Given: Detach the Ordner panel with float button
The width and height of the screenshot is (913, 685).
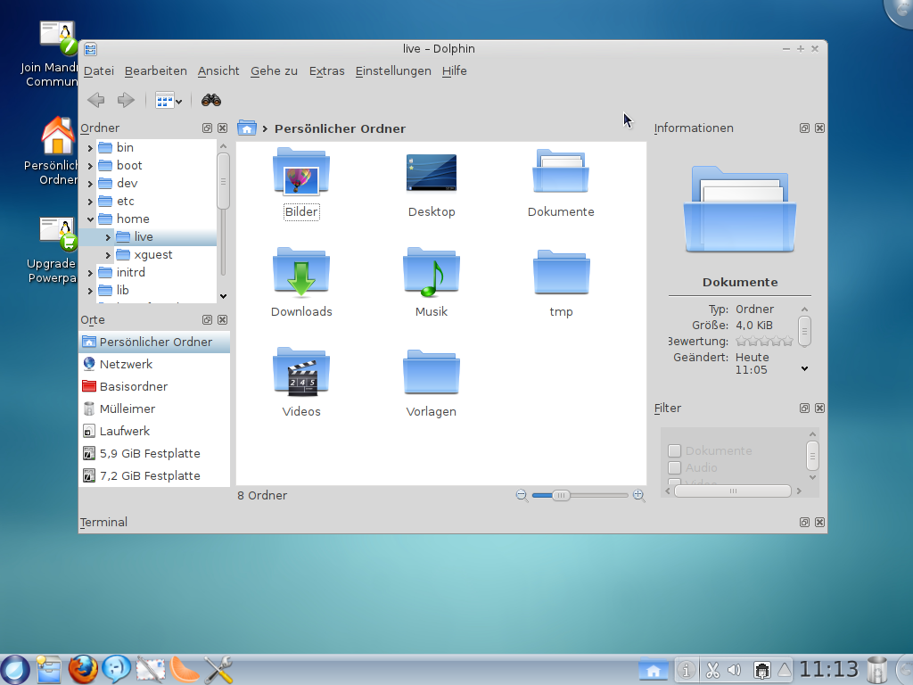Looking at the screenshot, I should click(x=207, y=128).
